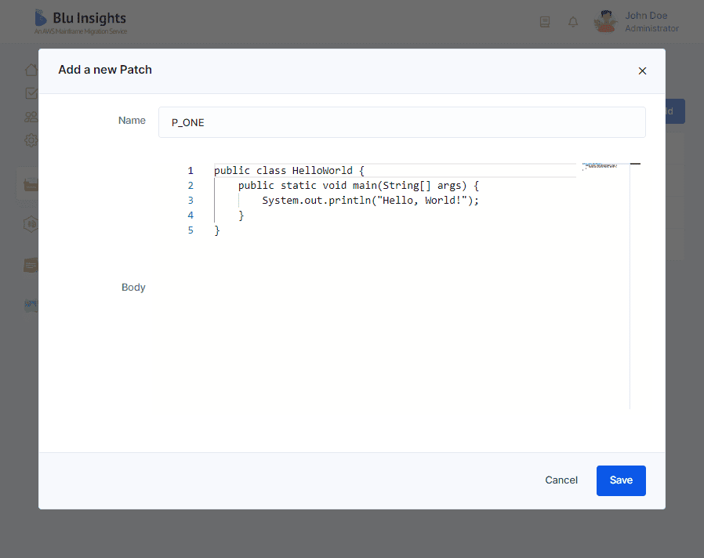
Task: Cancel the new patch dialog
Action: [x=561, y=480]
